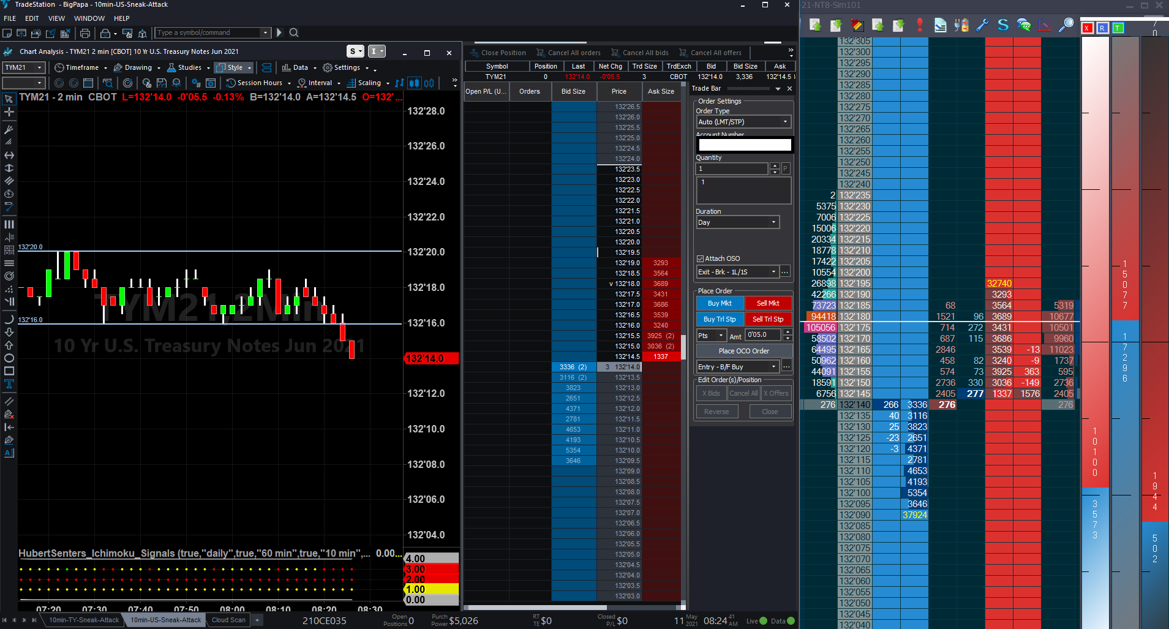Switch to Cloud Scan tab
This screenshot has height=629, width=1169.
228,620
